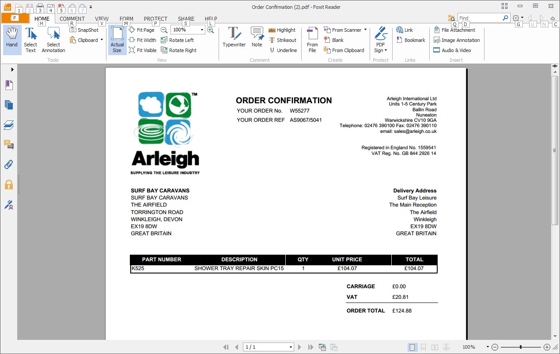Click the Open folder quick access icon

click(19, 8)
